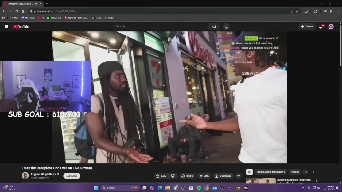Image resolution: width=342 pixels, height=192 pixels.
Task: Select the All filter chip
Action: [x=249, y=172]
